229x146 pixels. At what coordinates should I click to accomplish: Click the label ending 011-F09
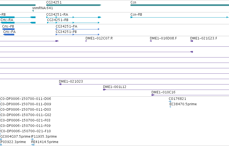25,126
